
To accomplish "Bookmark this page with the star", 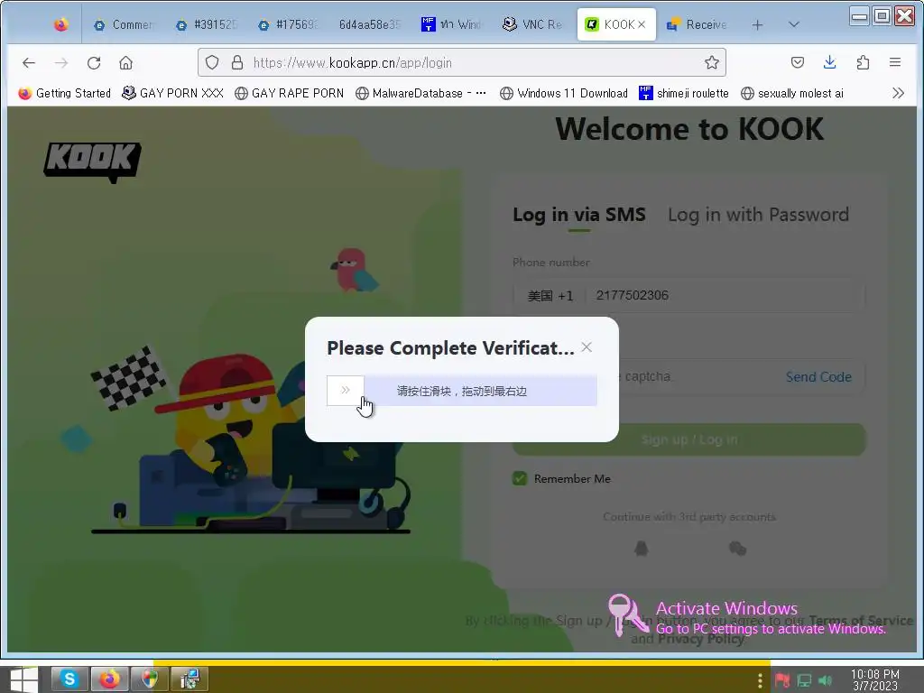I will pos(712,62).
